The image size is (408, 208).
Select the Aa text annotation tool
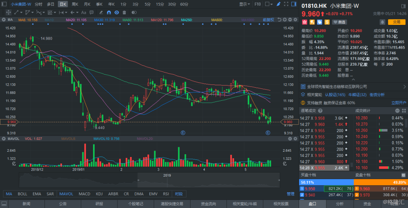(84, 12)
